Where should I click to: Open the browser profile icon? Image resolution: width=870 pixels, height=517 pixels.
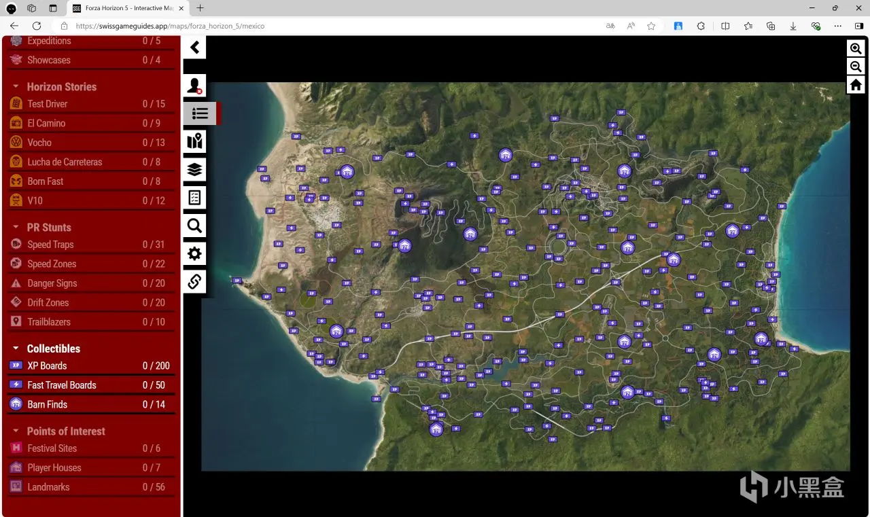point(12,8)
